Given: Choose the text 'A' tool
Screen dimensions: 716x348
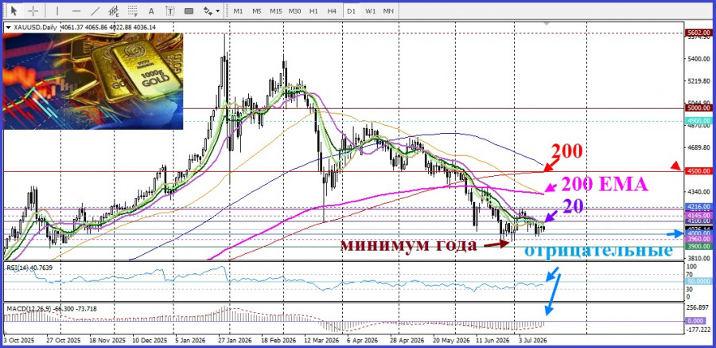Looking at the screenshot, I should click(152, 10).
